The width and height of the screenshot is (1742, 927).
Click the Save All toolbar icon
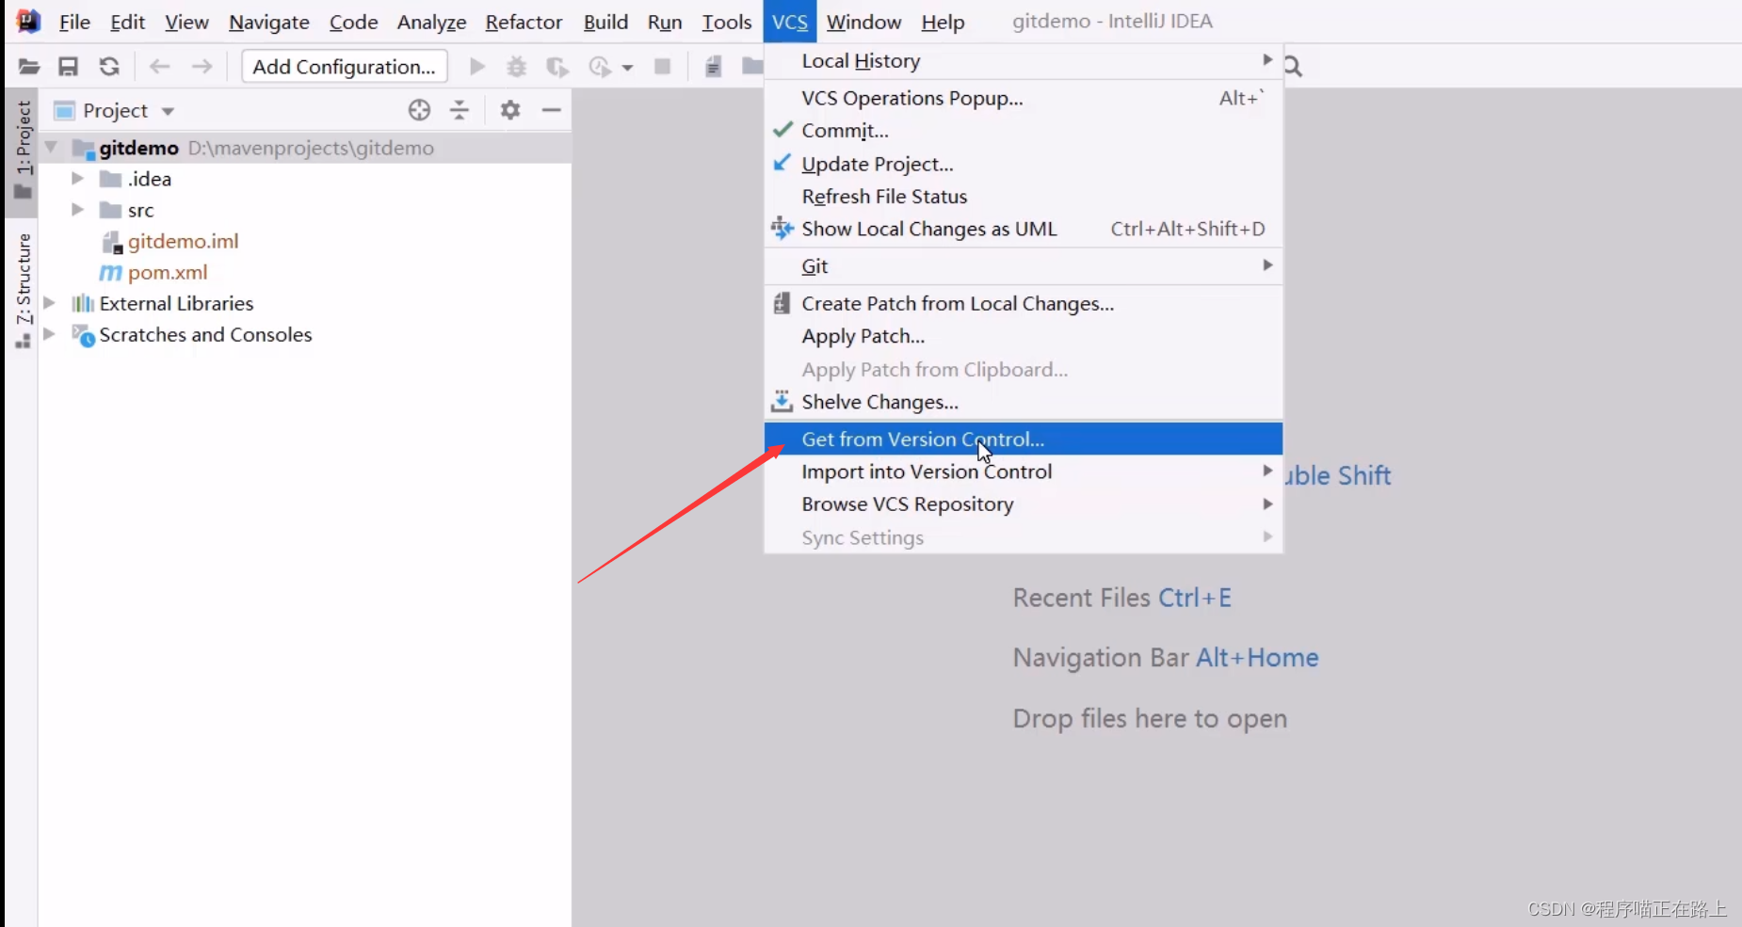point(68,67)
